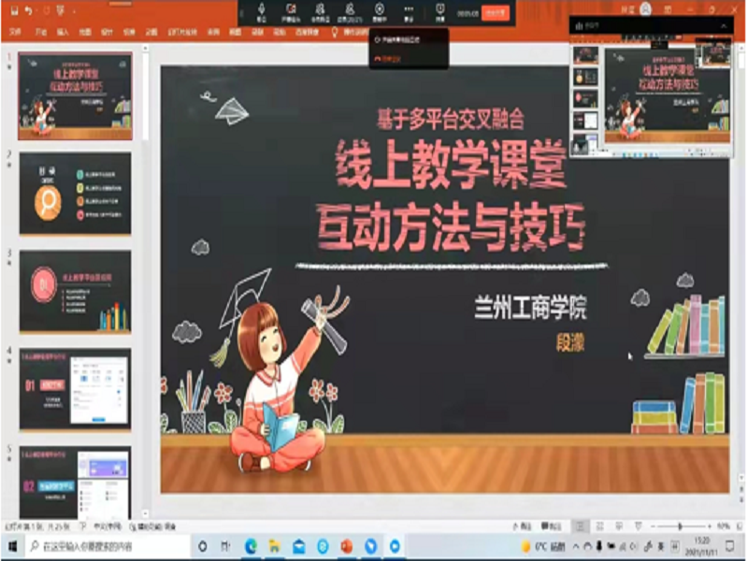
Task: Switch to the 插入 ribbon tab
Action: (63, 31)
